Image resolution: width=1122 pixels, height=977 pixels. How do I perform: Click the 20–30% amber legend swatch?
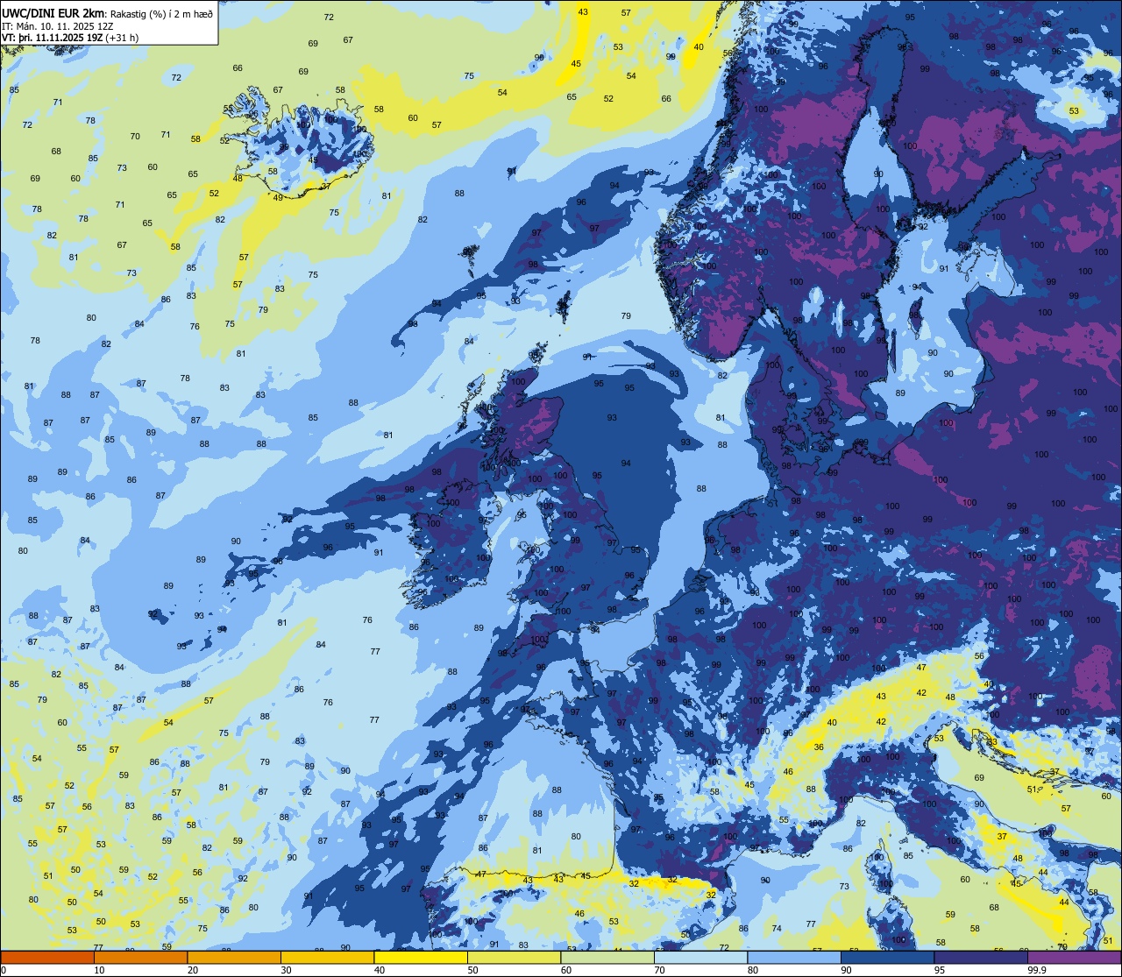click(234, 957)
